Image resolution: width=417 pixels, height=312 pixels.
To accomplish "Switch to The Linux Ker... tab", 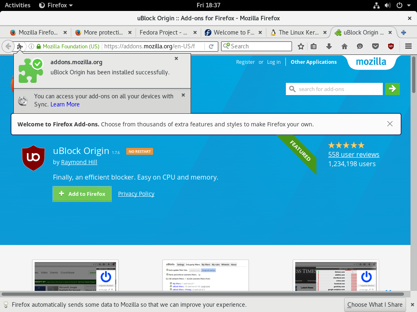I will pyautogui.click(x=298, y=32).
